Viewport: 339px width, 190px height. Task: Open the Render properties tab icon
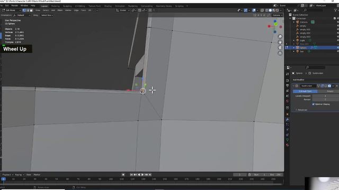point(287,81)
